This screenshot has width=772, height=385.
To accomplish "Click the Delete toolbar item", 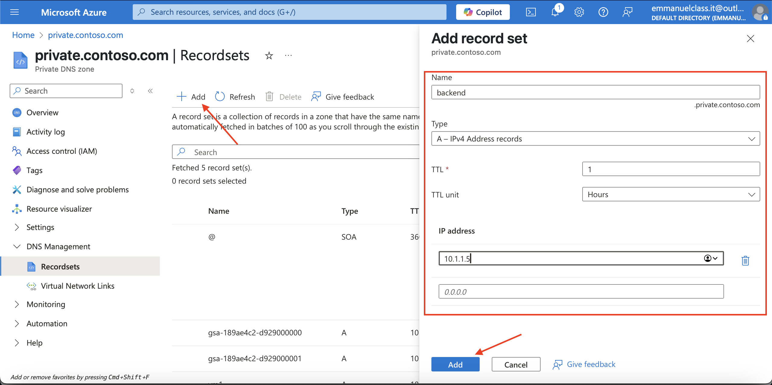I will click(x=283, y=97).
